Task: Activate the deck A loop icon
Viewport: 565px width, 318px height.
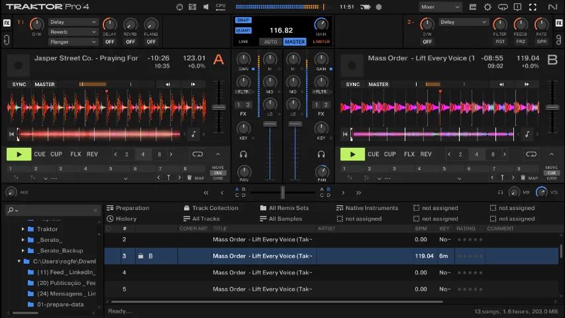Action: pos(197,154)
